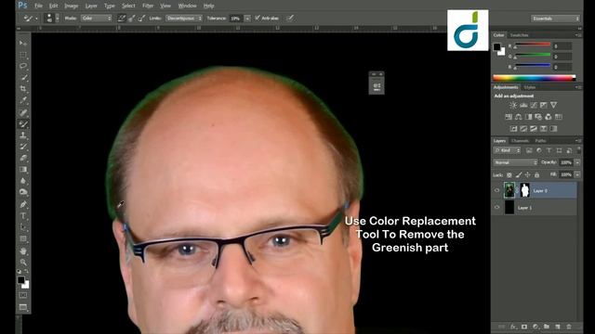Viewport: 595px width, 334px height.
Task: Switch to the Paths tab
Action: [540, 141]
